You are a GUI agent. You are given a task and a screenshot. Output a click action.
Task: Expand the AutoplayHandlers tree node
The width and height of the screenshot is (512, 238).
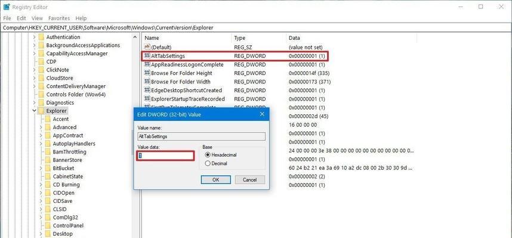41,143
